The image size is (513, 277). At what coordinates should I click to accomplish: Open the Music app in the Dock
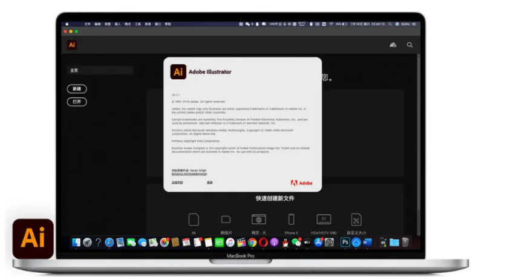tap(230, 243)
